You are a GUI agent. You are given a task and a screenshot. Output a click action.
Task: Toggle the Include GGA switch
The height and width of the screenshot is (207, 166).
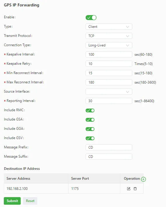(90, 129)
